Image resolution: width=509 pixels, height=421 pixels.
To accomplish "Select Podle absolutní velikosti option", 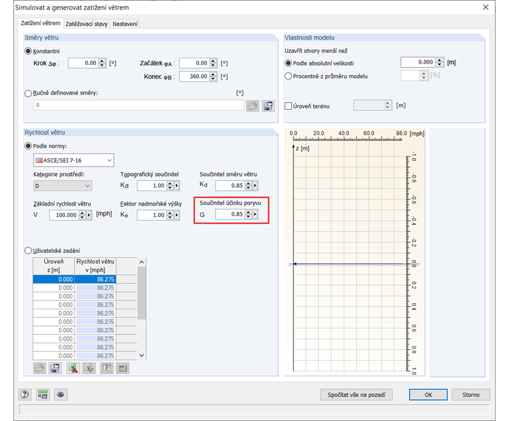I will pyautogui.click(x=288, y=63).
